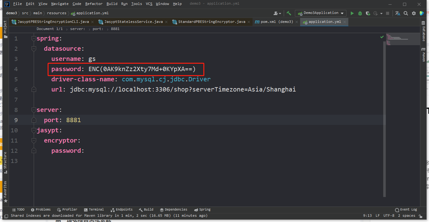Switch to pom.xml (demo3) tab

pos(277,22)
